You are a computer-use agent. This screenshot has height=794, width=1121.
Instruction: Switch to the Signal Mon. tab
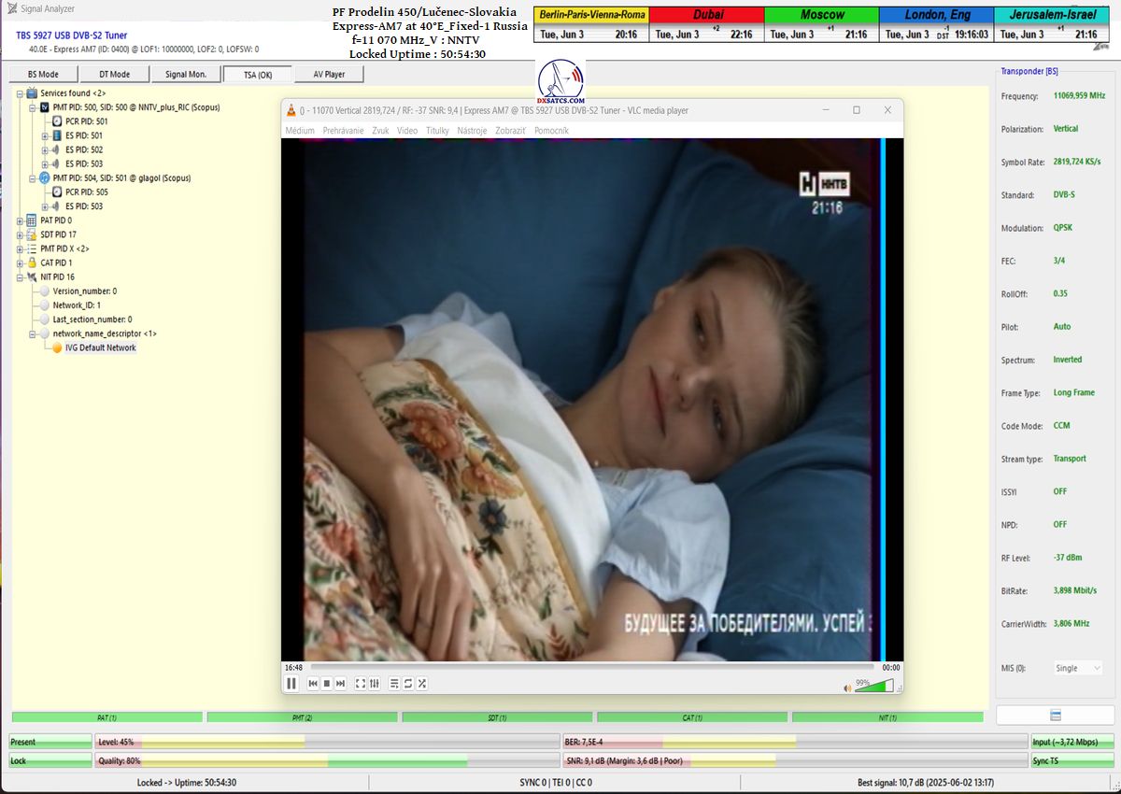pyautogui.click(x=183, y=75)
